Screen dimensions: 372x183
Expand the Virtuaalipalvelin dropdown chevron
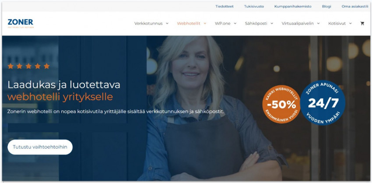(318, 24)
